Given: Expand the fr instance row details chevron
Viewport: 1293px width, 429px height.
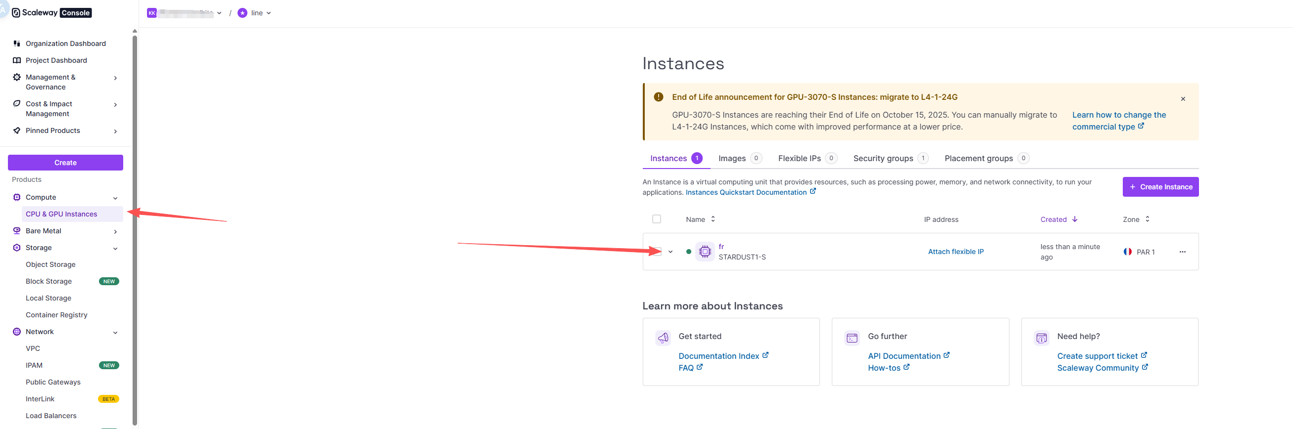Looking at the screenshot, I should 670,252.
